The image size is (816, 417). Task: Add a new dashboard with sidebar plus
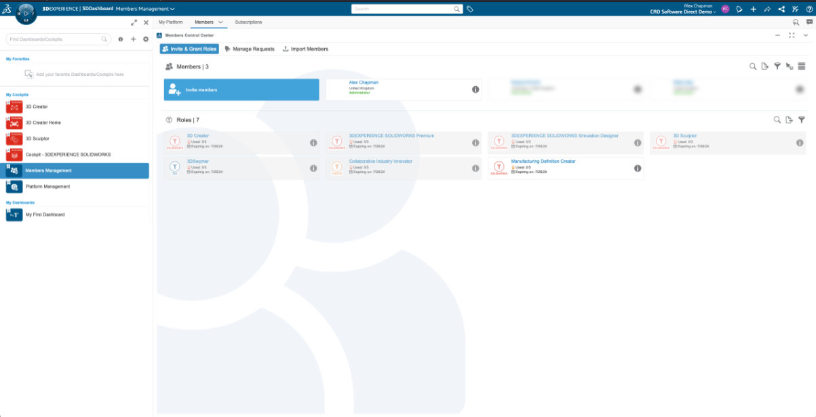tap(133, 39)
